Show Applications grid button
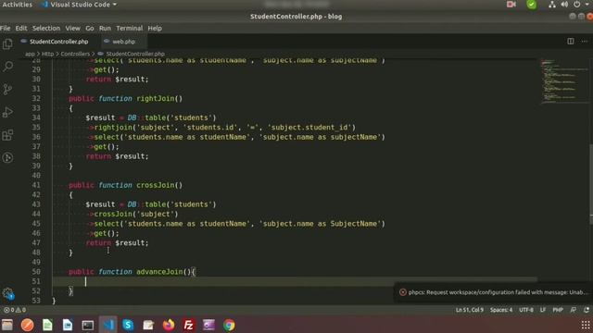This screenshot has height=333, width=593. [585, 325]
